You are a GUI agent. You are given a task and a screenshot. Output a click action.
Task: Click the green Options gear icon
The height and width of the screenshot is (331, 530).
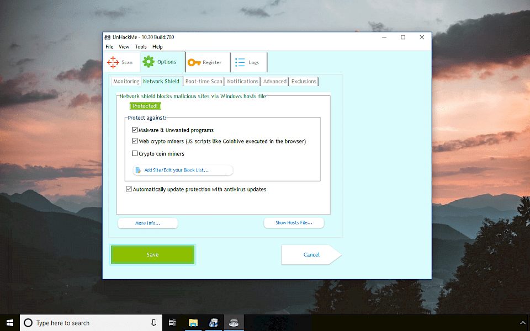[x=149, y=62]
